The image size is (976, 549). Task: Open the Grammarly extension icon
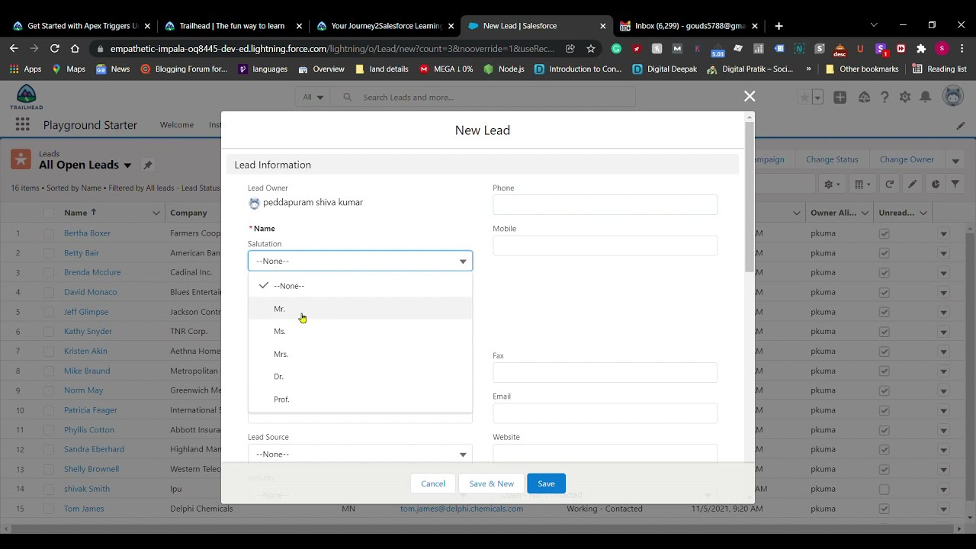click(x=616, y=48)
